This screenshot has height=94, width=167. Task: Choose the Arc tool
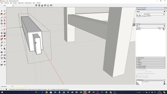[2, 26]
